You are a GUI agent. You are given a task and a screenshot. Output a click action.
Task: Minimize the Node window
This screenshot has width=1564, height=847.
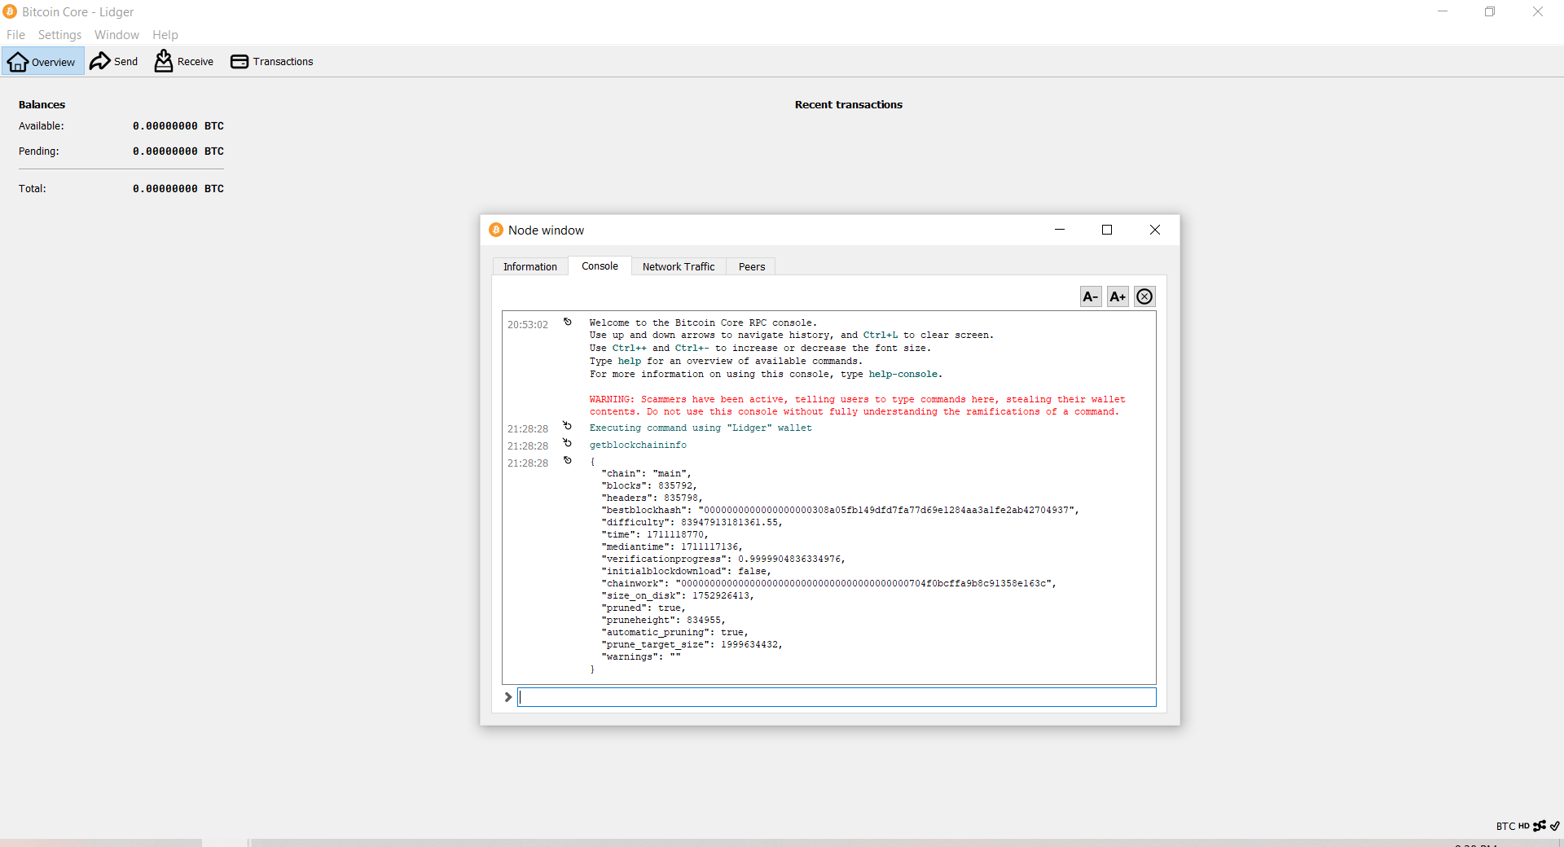1060,230
